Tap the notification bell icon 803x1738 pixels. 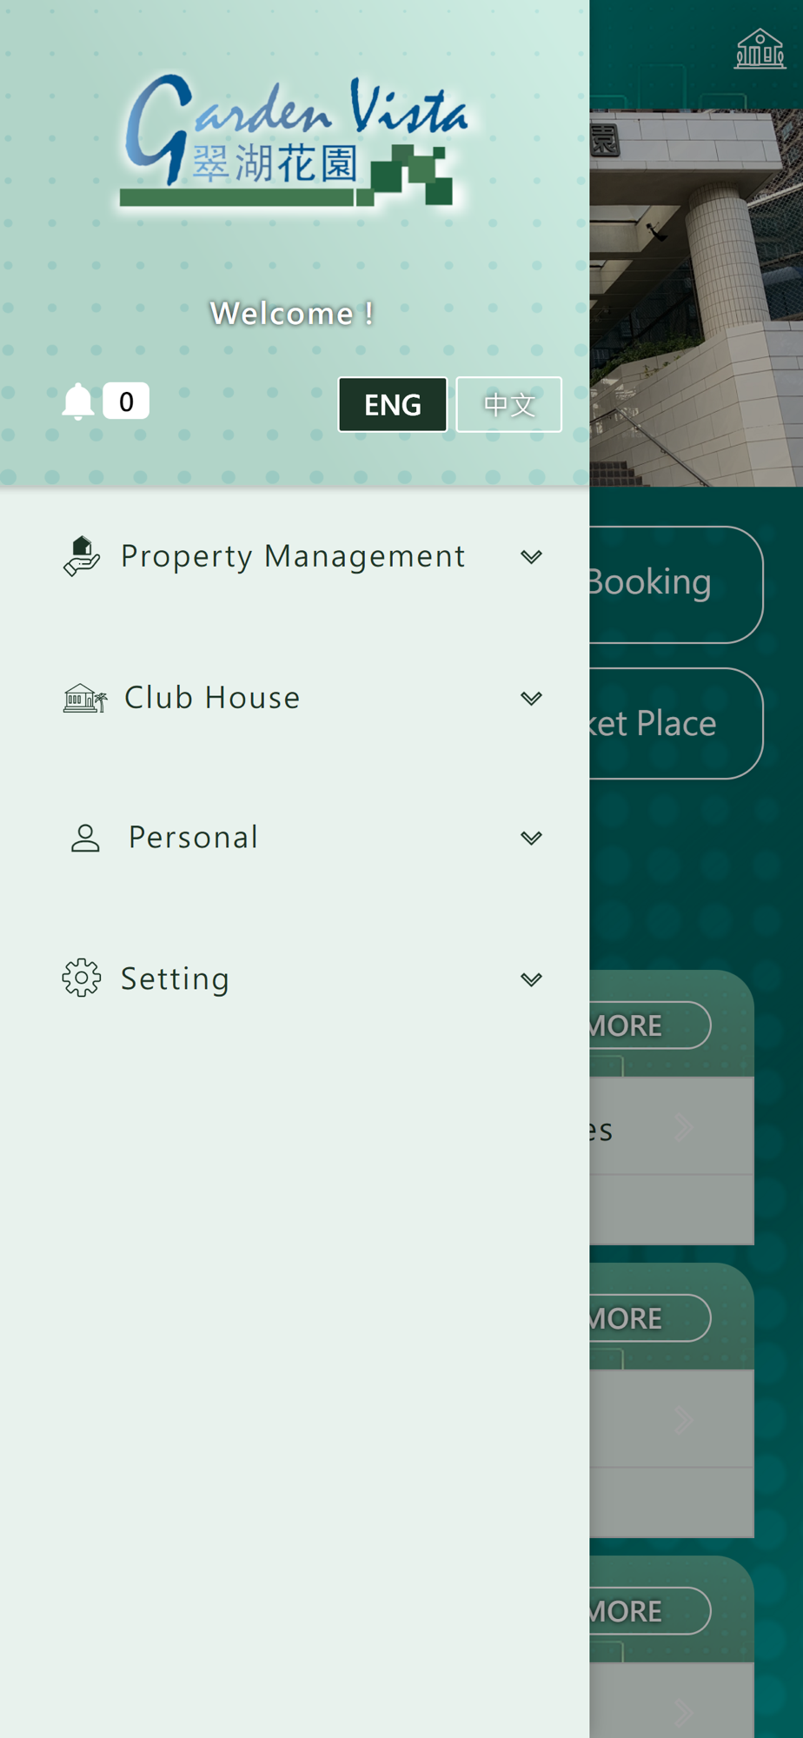click(78, 401)
